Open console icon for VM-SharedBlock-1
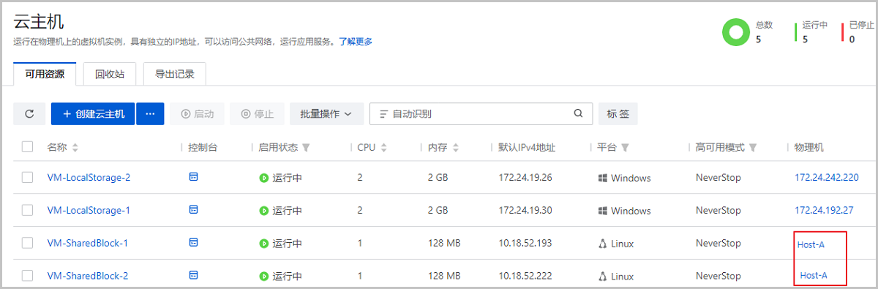The width and height of the screenshot is (878, 289). (x=194, y=242)
